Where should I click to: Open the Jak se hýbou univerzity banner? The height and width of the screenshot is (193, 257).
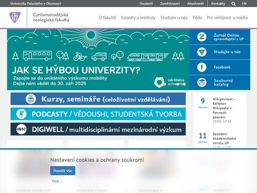pyautogui.click(x=98, y=59)
